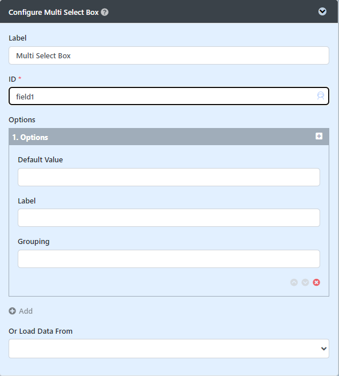Expand the plus icon in Options header
Screen dimensions: 339x376
pyautogui.click(x=319, y=136)
